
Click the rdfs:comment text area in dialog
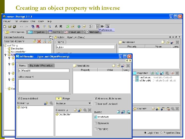click(x=44, y=86)
